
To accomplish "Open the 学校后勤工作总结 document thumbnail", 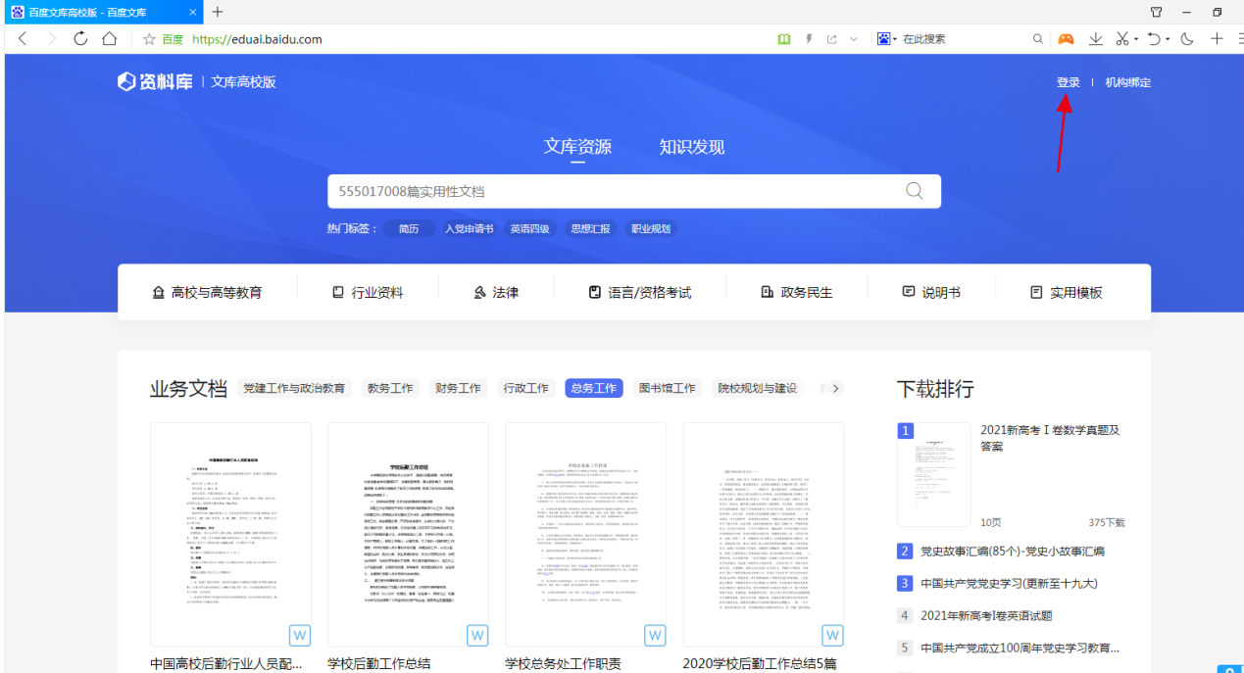I will pyautogui.click(x=408, y=535).
